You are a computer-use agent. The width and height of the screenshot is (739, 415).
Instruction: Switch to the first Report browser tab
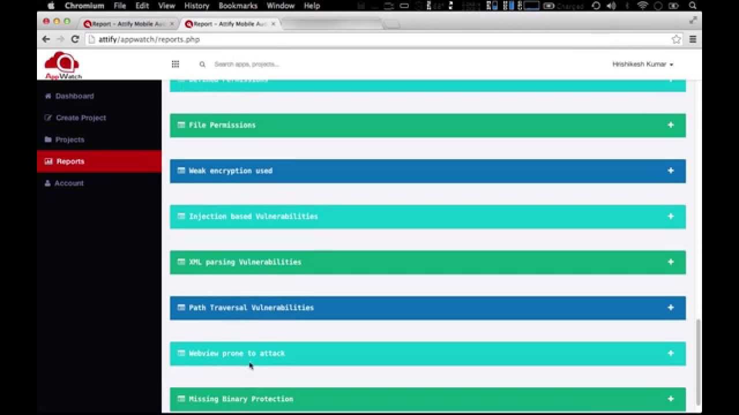127,24
